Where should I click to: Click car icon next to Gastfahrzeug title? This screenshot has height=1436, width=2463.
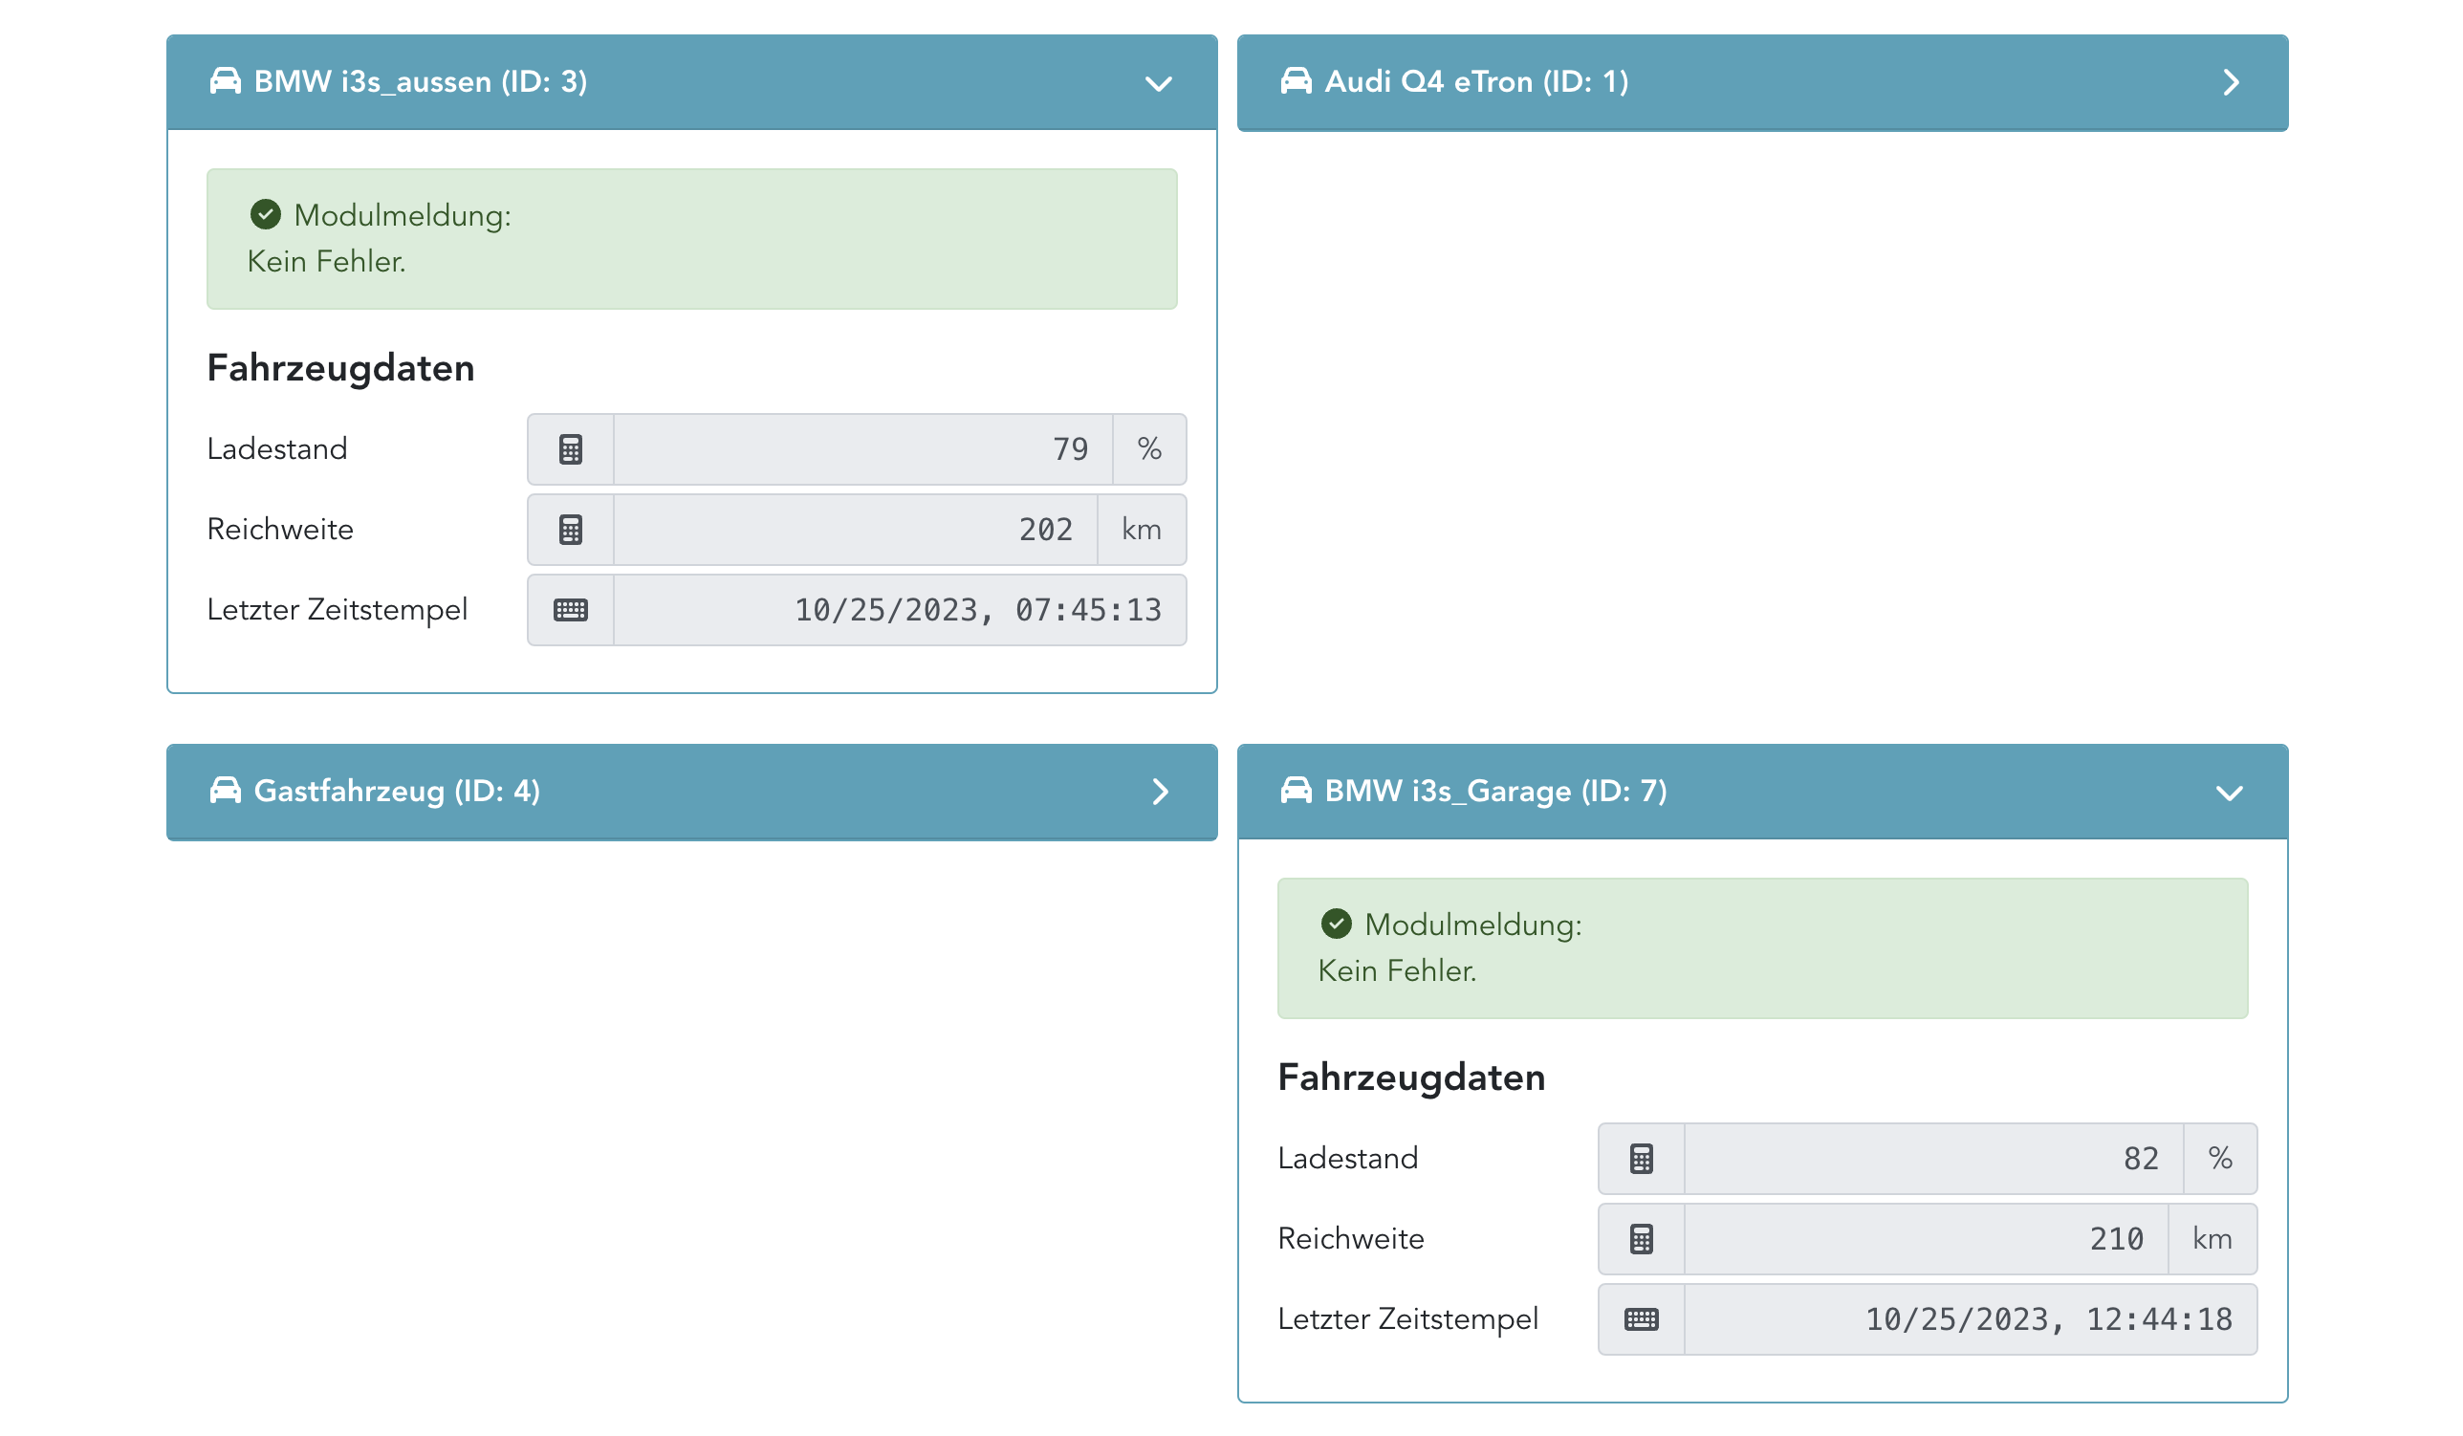click(226, 790)
